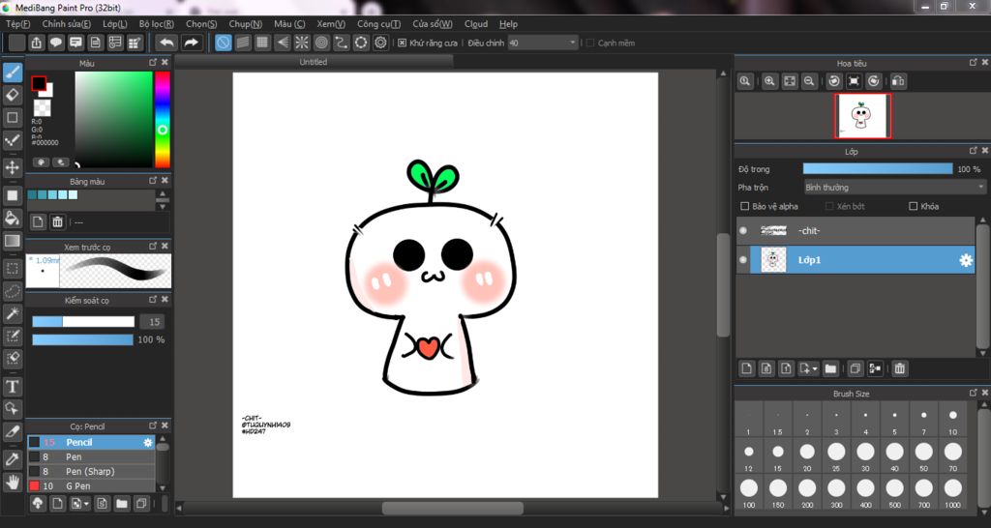
Task: Click the horizontal canvas scrollbar
Action: pos(453,508)
